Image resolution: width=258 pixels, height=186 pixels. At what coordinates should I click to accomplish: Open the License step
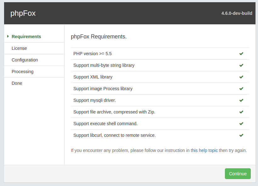[19, 48]
